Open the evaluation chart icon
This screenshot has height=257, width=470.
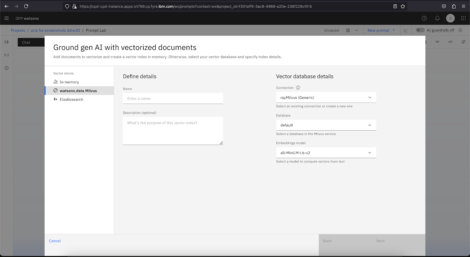[406, 30]
